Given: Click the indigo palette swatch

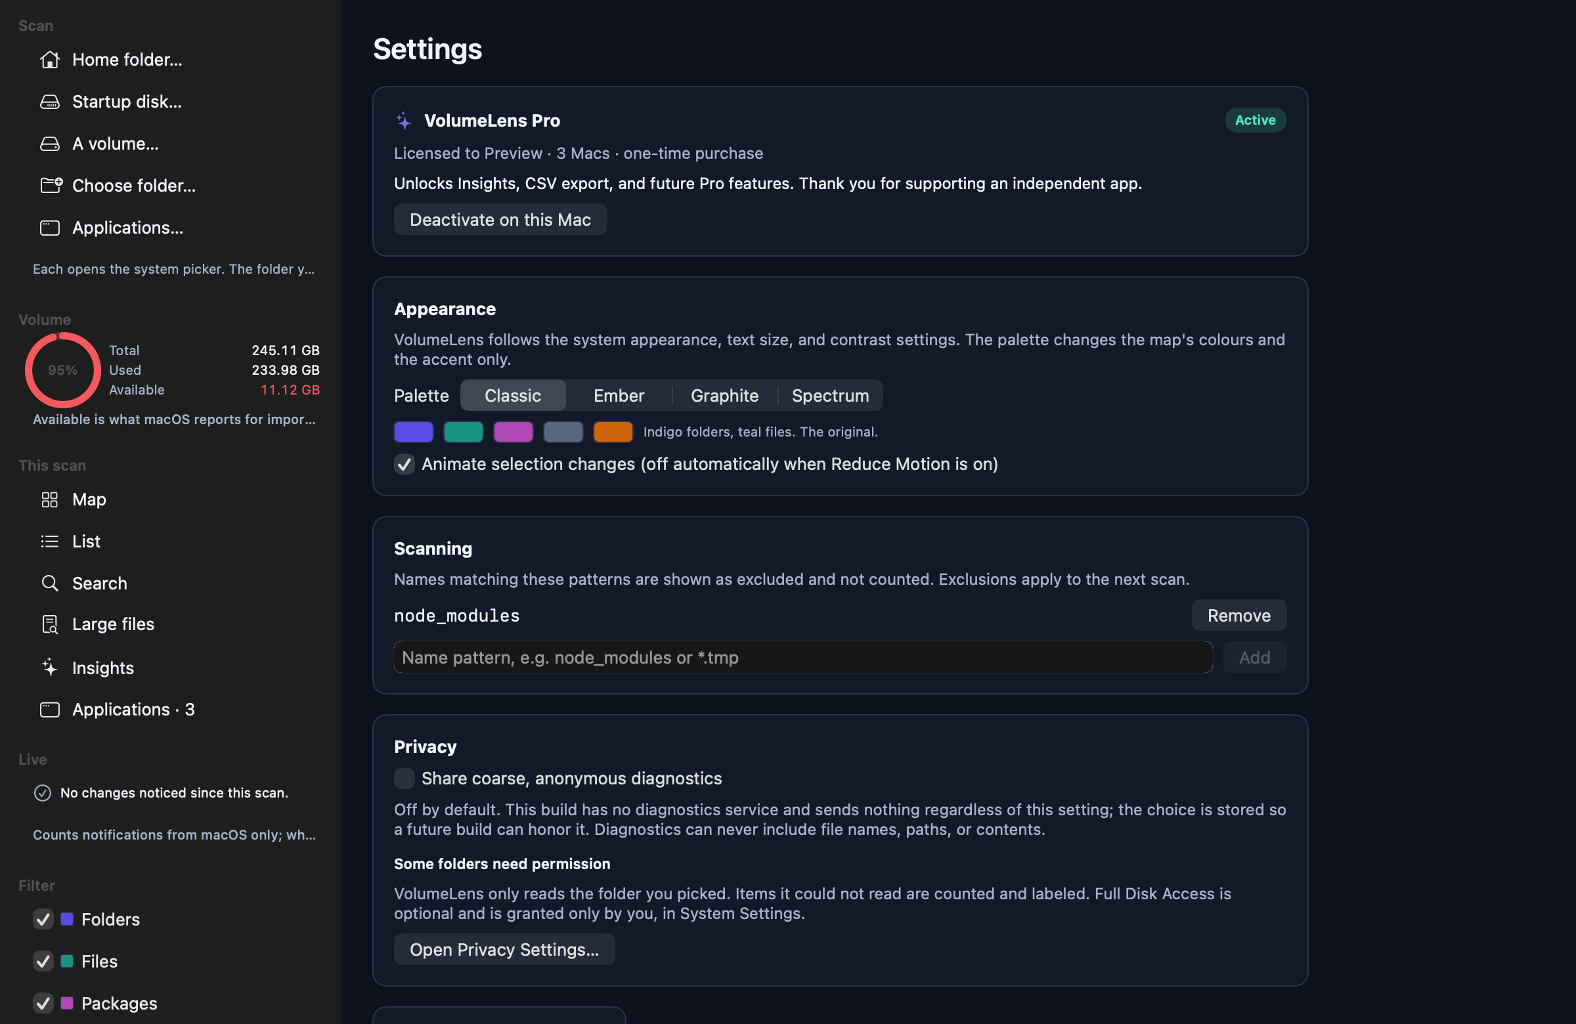Looking at the screenshot, I should tap(414, 431).
